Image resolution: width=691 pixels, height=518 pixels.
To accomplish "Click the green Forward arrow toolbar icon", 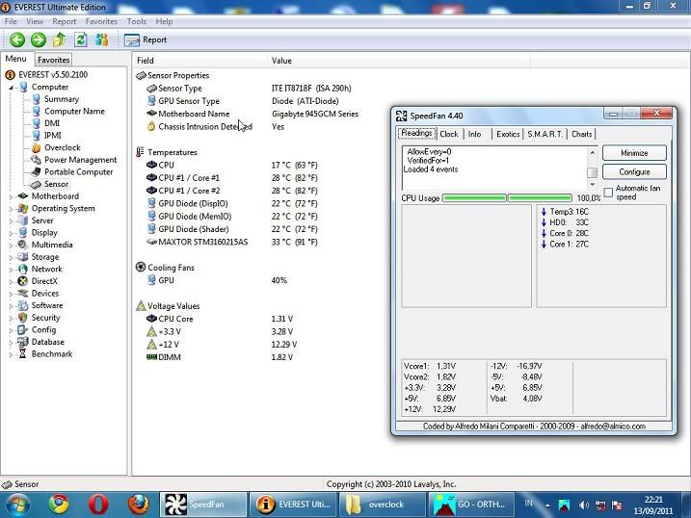I will click(39, 40).
